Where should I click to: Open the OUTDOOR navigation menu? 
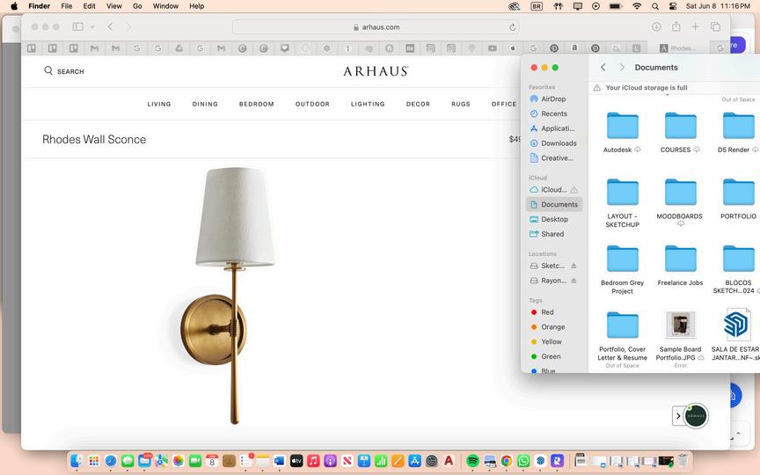tap(312, 104)
